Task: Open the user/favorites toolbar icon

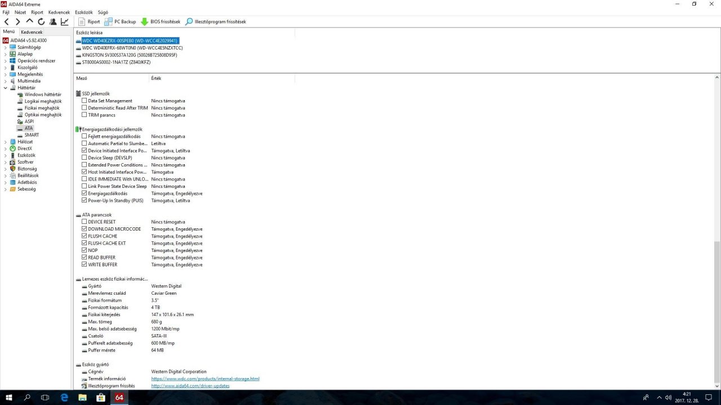Action: (53, 21)
